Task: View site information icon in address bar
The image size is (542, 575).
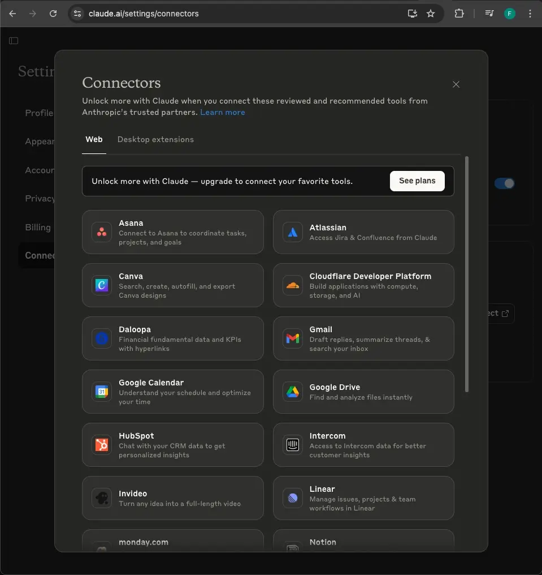Action: click(77, 14)
